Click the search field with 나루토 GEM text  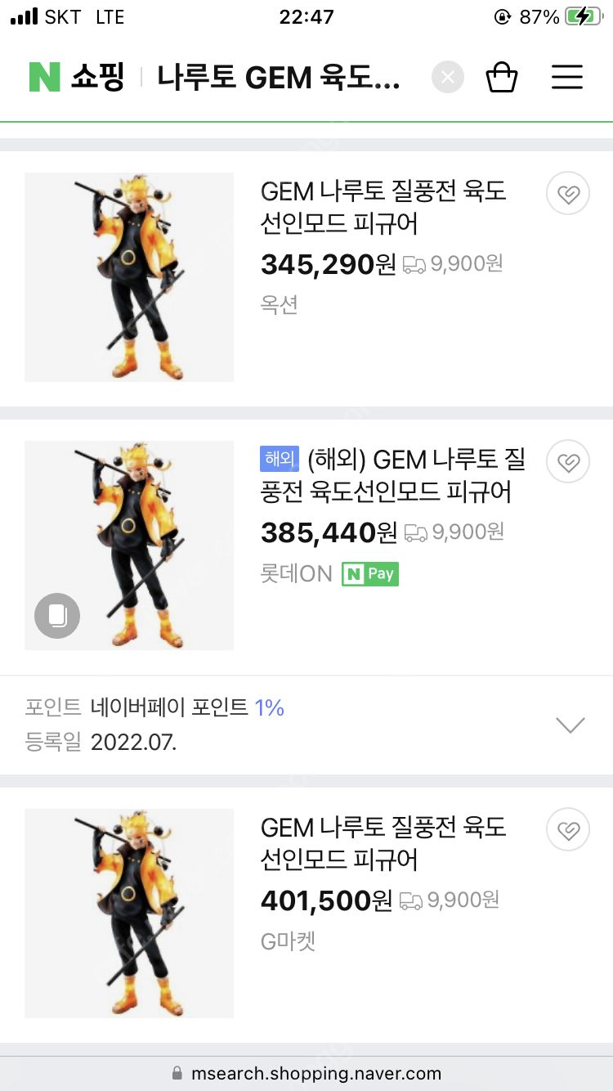tap(278, 78)
